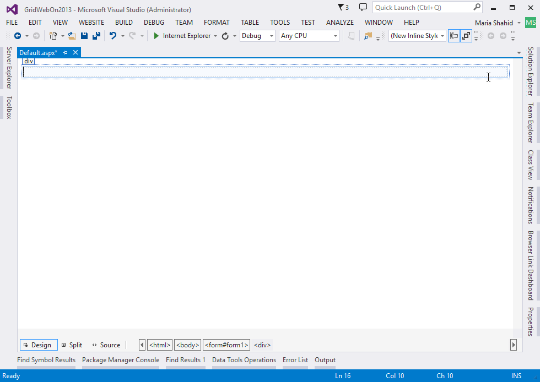Expand the Maria Shahid account dropdown
Viewport: 540px width, 382px height.
coord(519,23)
